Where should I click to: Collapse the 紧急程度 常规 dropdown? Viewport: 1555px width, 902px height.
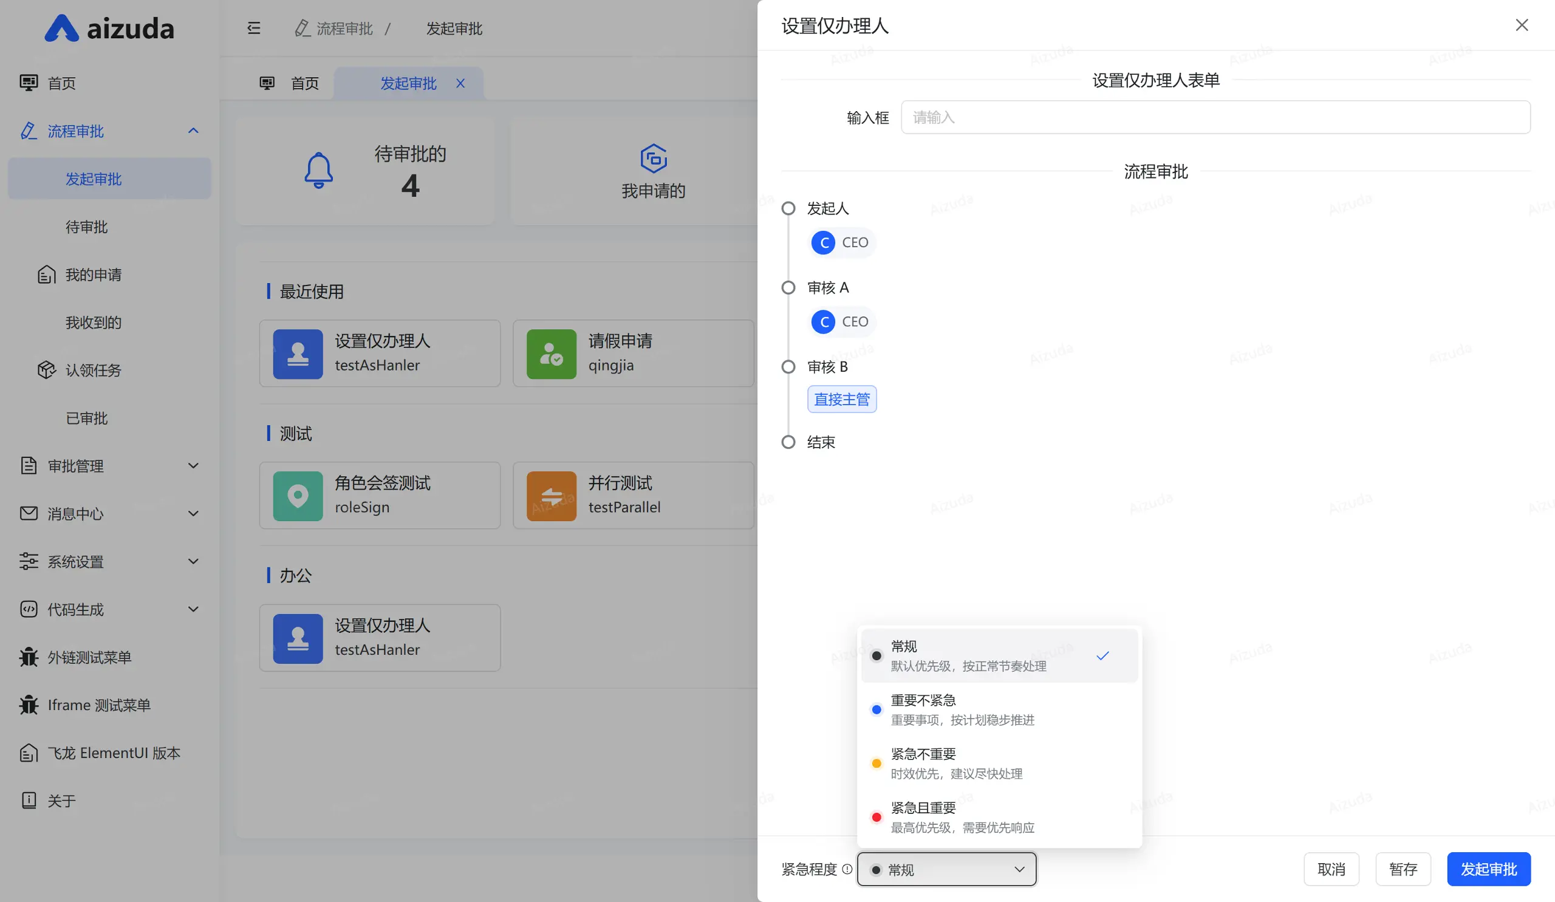pyautogui.click(x=946, y=869)
